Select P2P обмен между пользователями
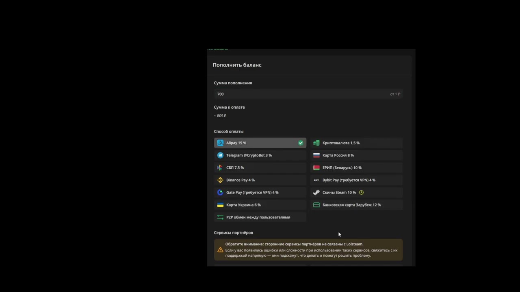Image resolution: width=520 pixels, height=292 pixels. coord(260,217)
